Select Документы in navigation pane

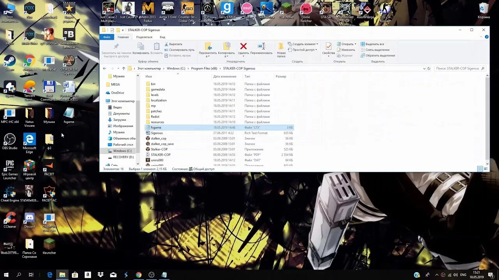[121, 114]
